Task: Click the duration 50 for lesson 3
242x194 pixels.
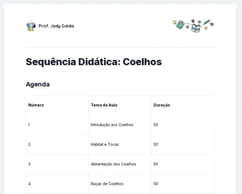Action: pyautogui.click(x=156, y=164)
